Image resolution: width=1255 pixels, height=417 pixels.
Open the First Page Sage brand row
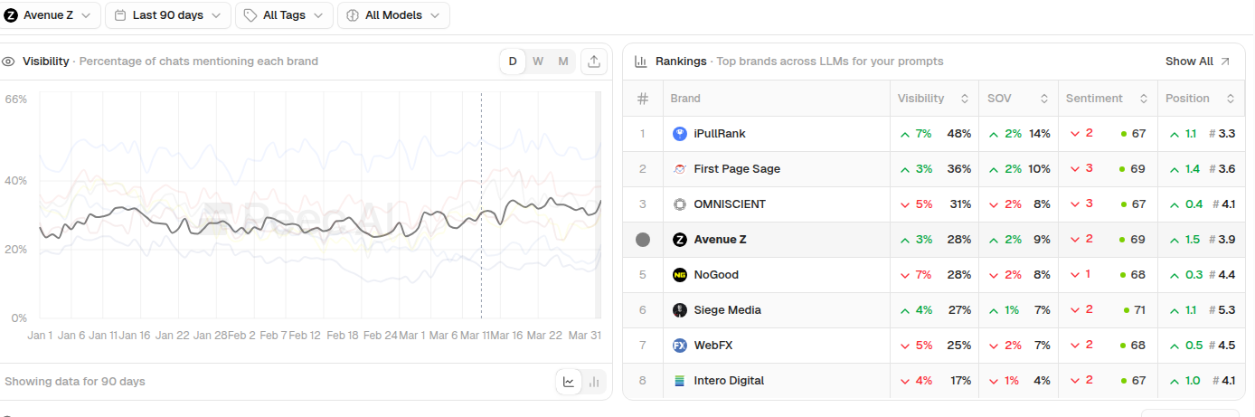coord(933,169)
